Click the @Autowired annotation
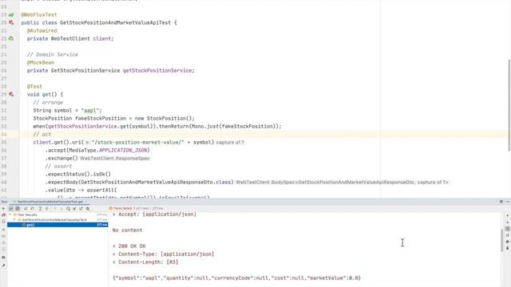This screenshot has width=511, height=287. pyautogui.click(x=42, y=30)
